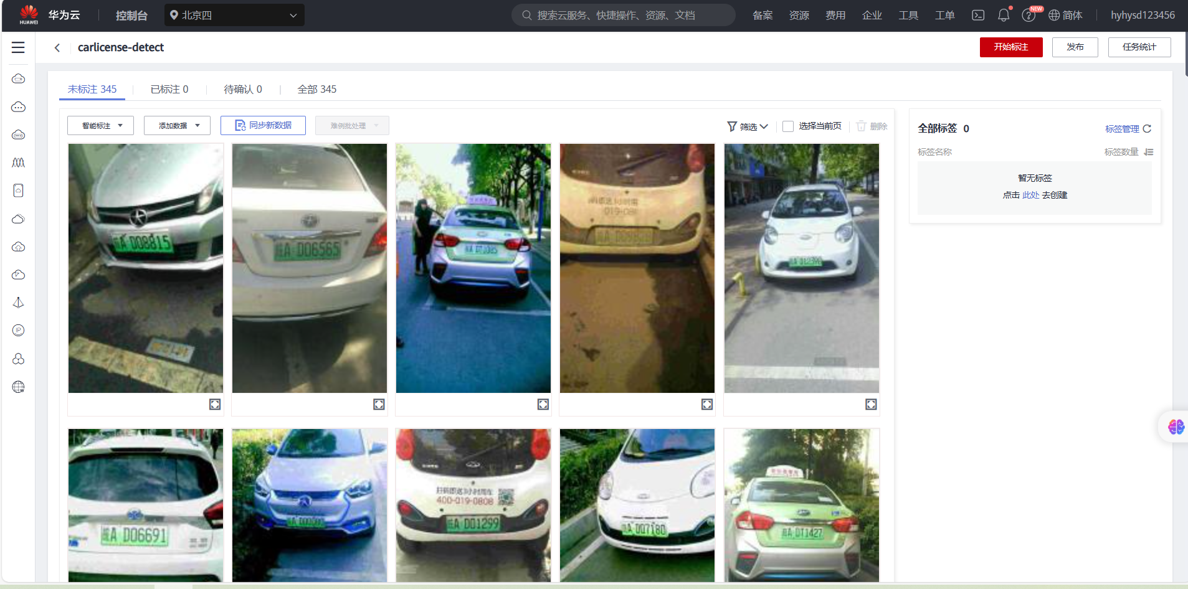The height and width of the screenshot is (589, 1188).
Task: Expand fullscreen view under the green taxi image
Action: (x=543, y=405)
